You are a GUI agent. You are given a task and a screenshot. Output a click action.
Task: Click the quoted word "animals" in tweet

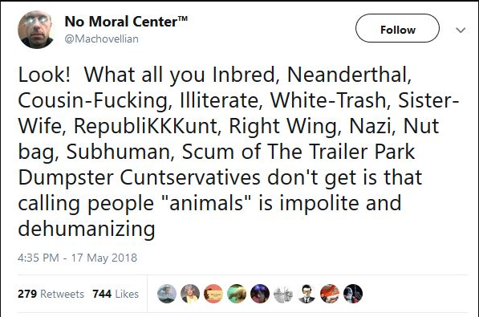205,203
